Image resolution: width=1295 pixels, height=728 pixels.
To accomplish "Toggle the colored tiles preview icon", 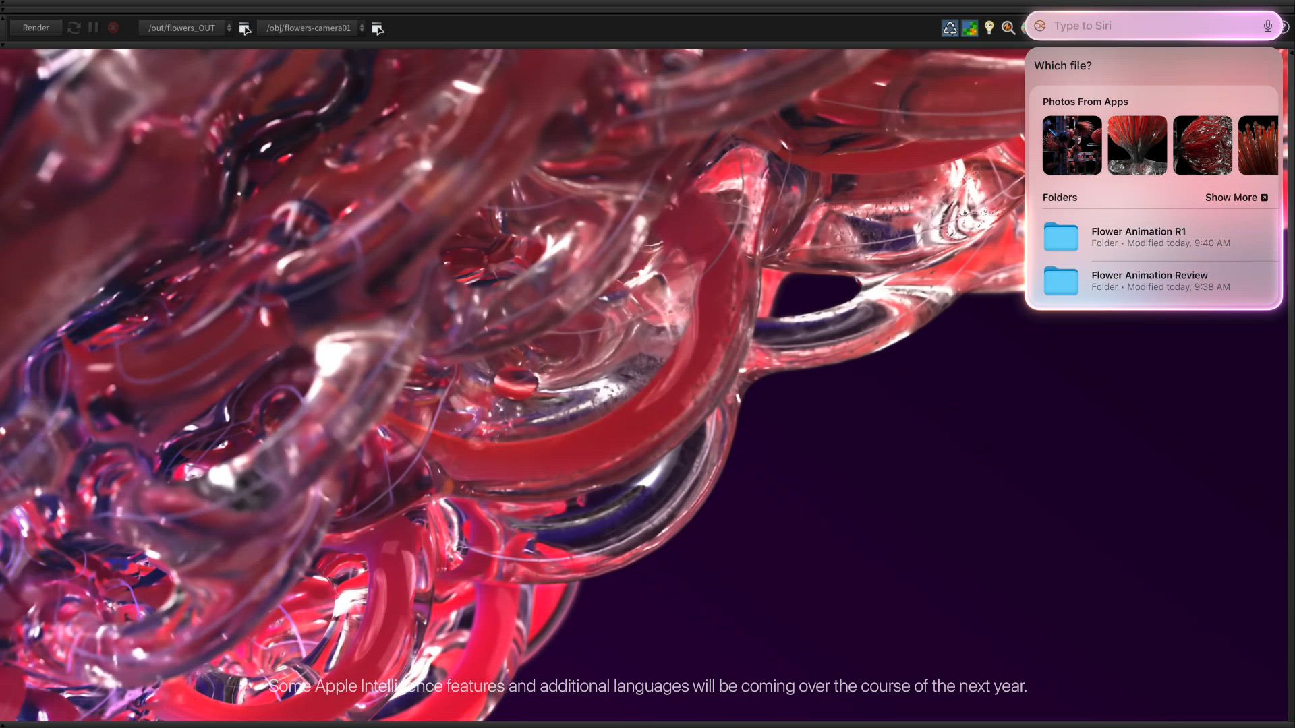I will [969, 28].
